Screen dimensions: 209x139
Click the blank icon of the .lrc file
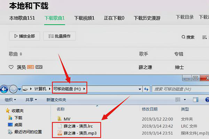click(60, 126)
